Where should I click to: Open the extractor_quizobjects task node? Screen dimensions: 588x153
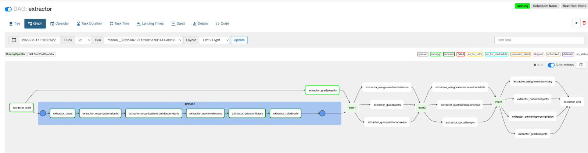[387, 105]
